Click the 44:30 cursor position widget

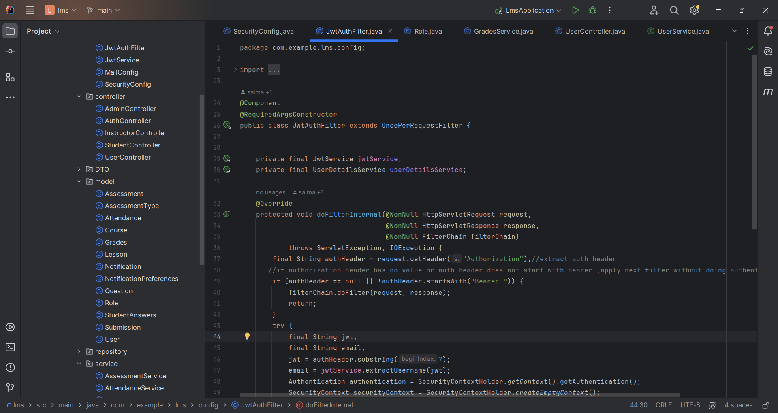(x=639, y=405)
